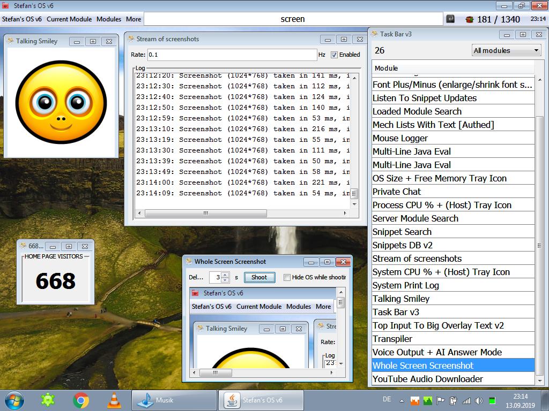This screenshot has width=549, height=411.
Task: Click the Action Center flag tray icon
Action: coord(440,400)
